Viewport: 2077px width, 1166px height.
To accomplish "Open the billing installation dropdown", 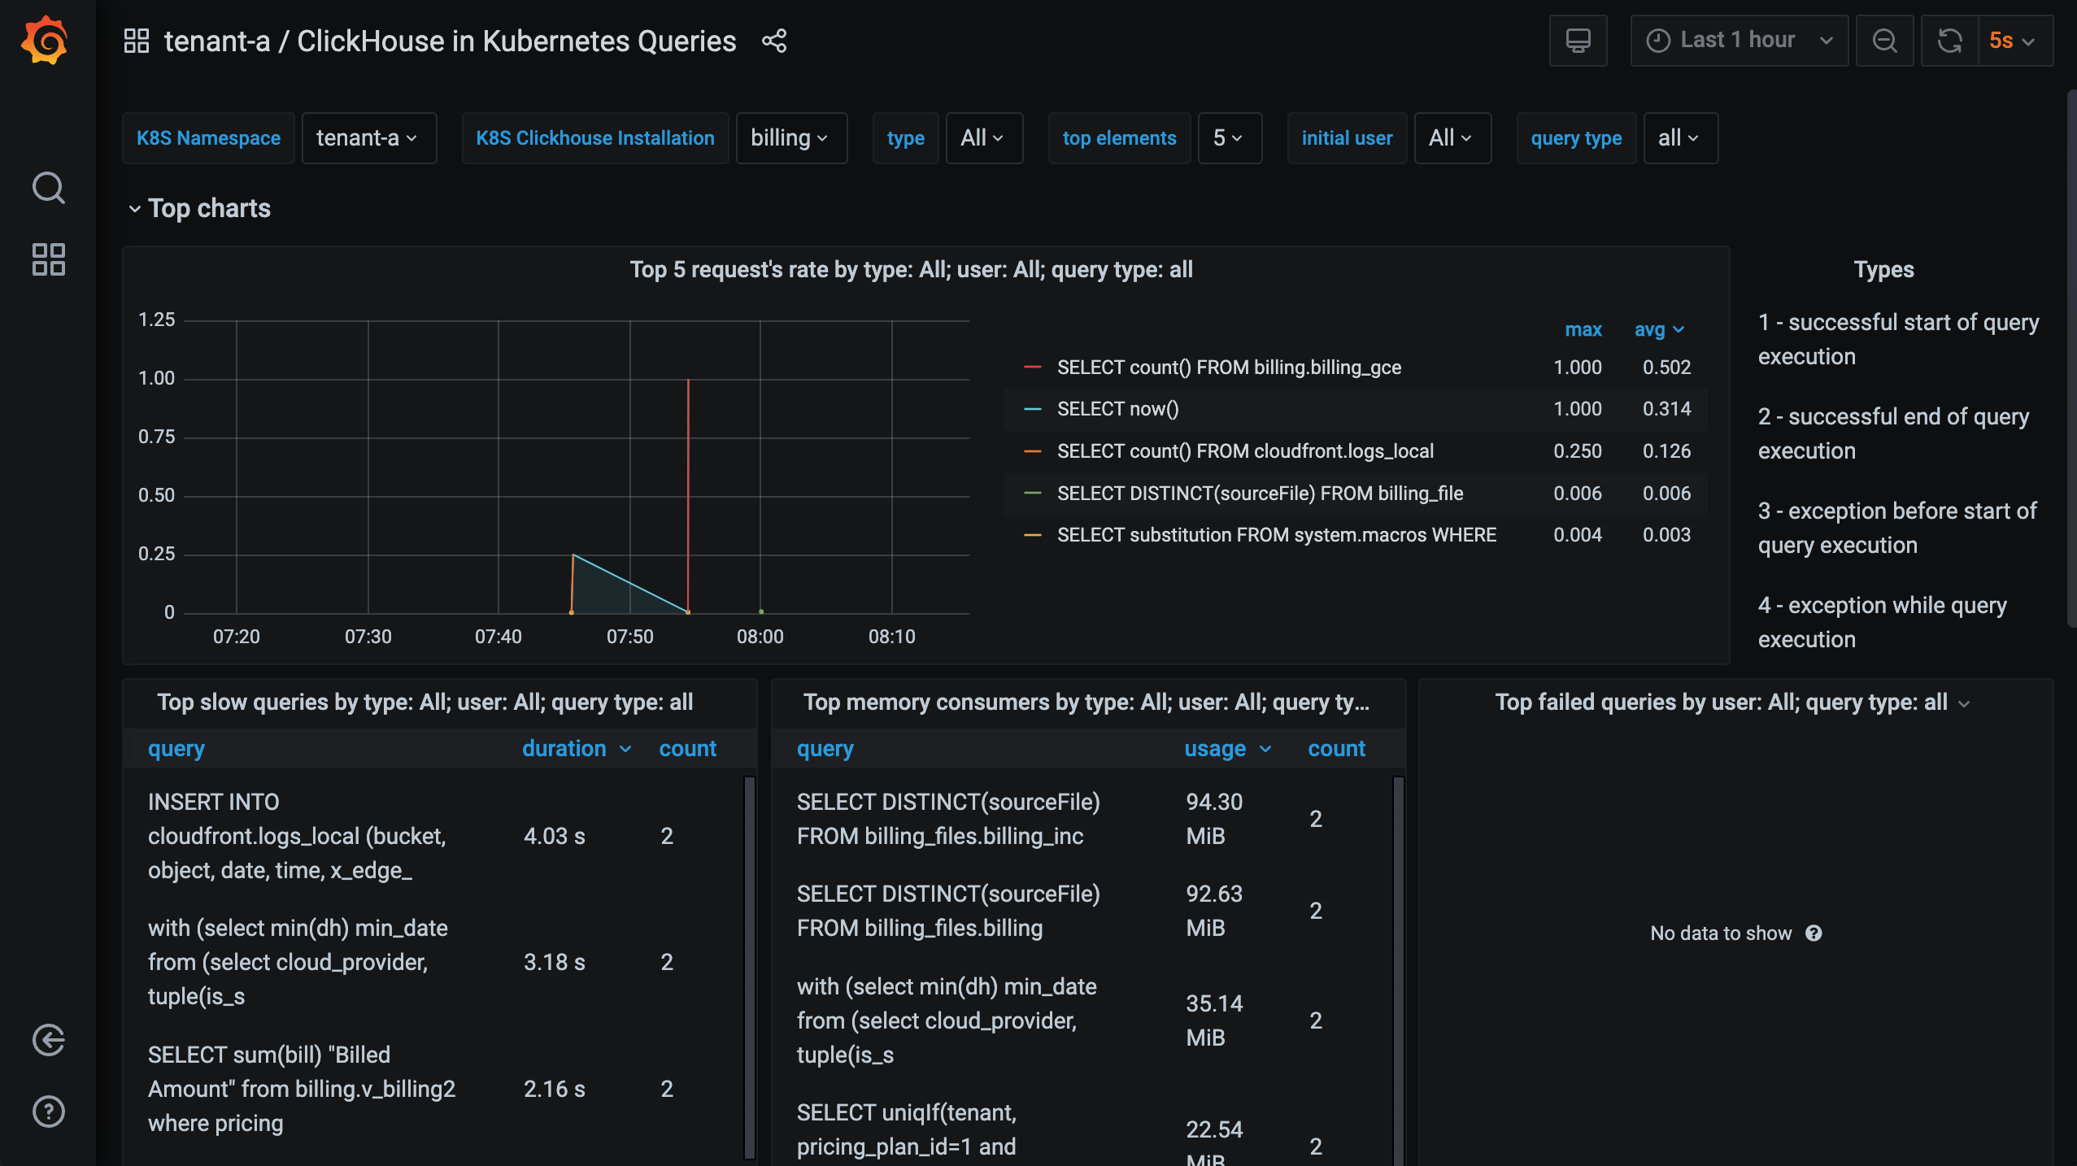I will tap(791, 138).
